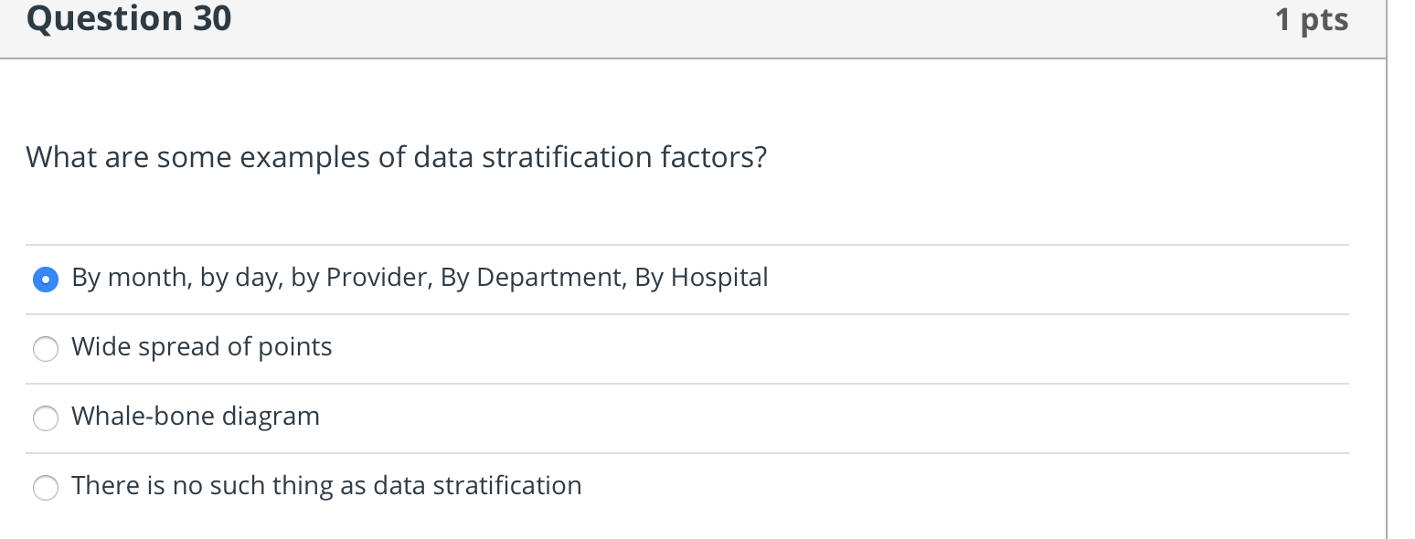Click the Question 30 header
This screenshot has width=1415, height=539.
click(128, 18)
